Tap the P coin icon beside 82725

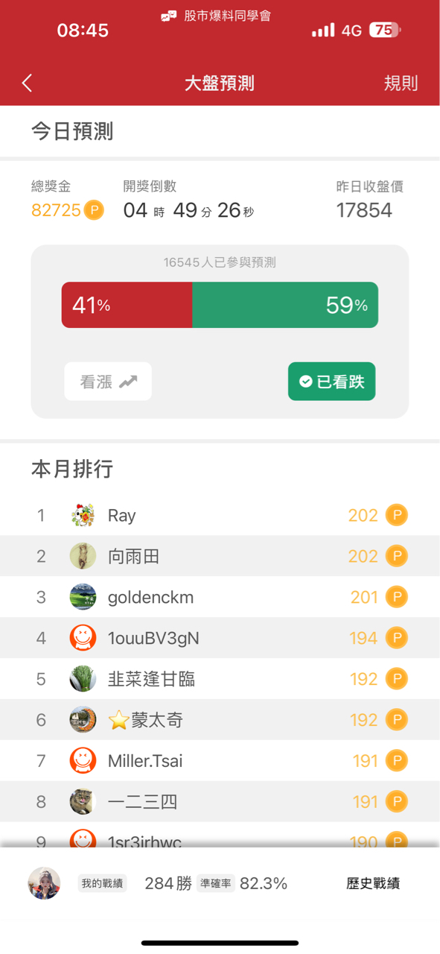click(x=92, y=211)
